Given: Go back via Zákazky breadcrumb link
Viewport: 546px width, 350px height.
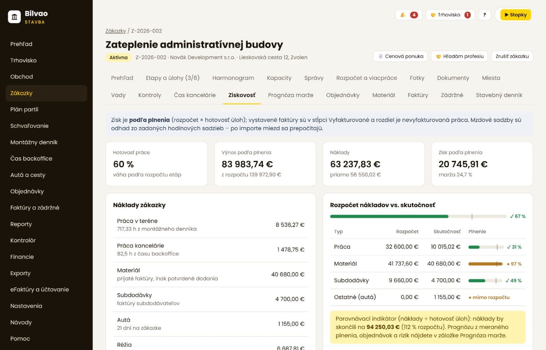Looking at the screenshot, I should click(116, 31).
